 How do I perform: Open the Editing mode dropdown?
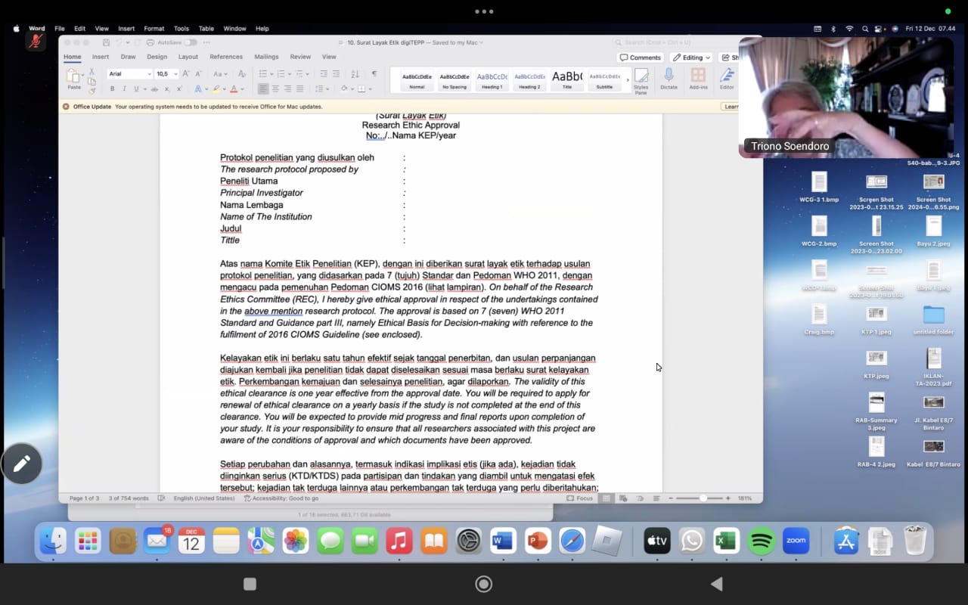[x=691, y=57]
